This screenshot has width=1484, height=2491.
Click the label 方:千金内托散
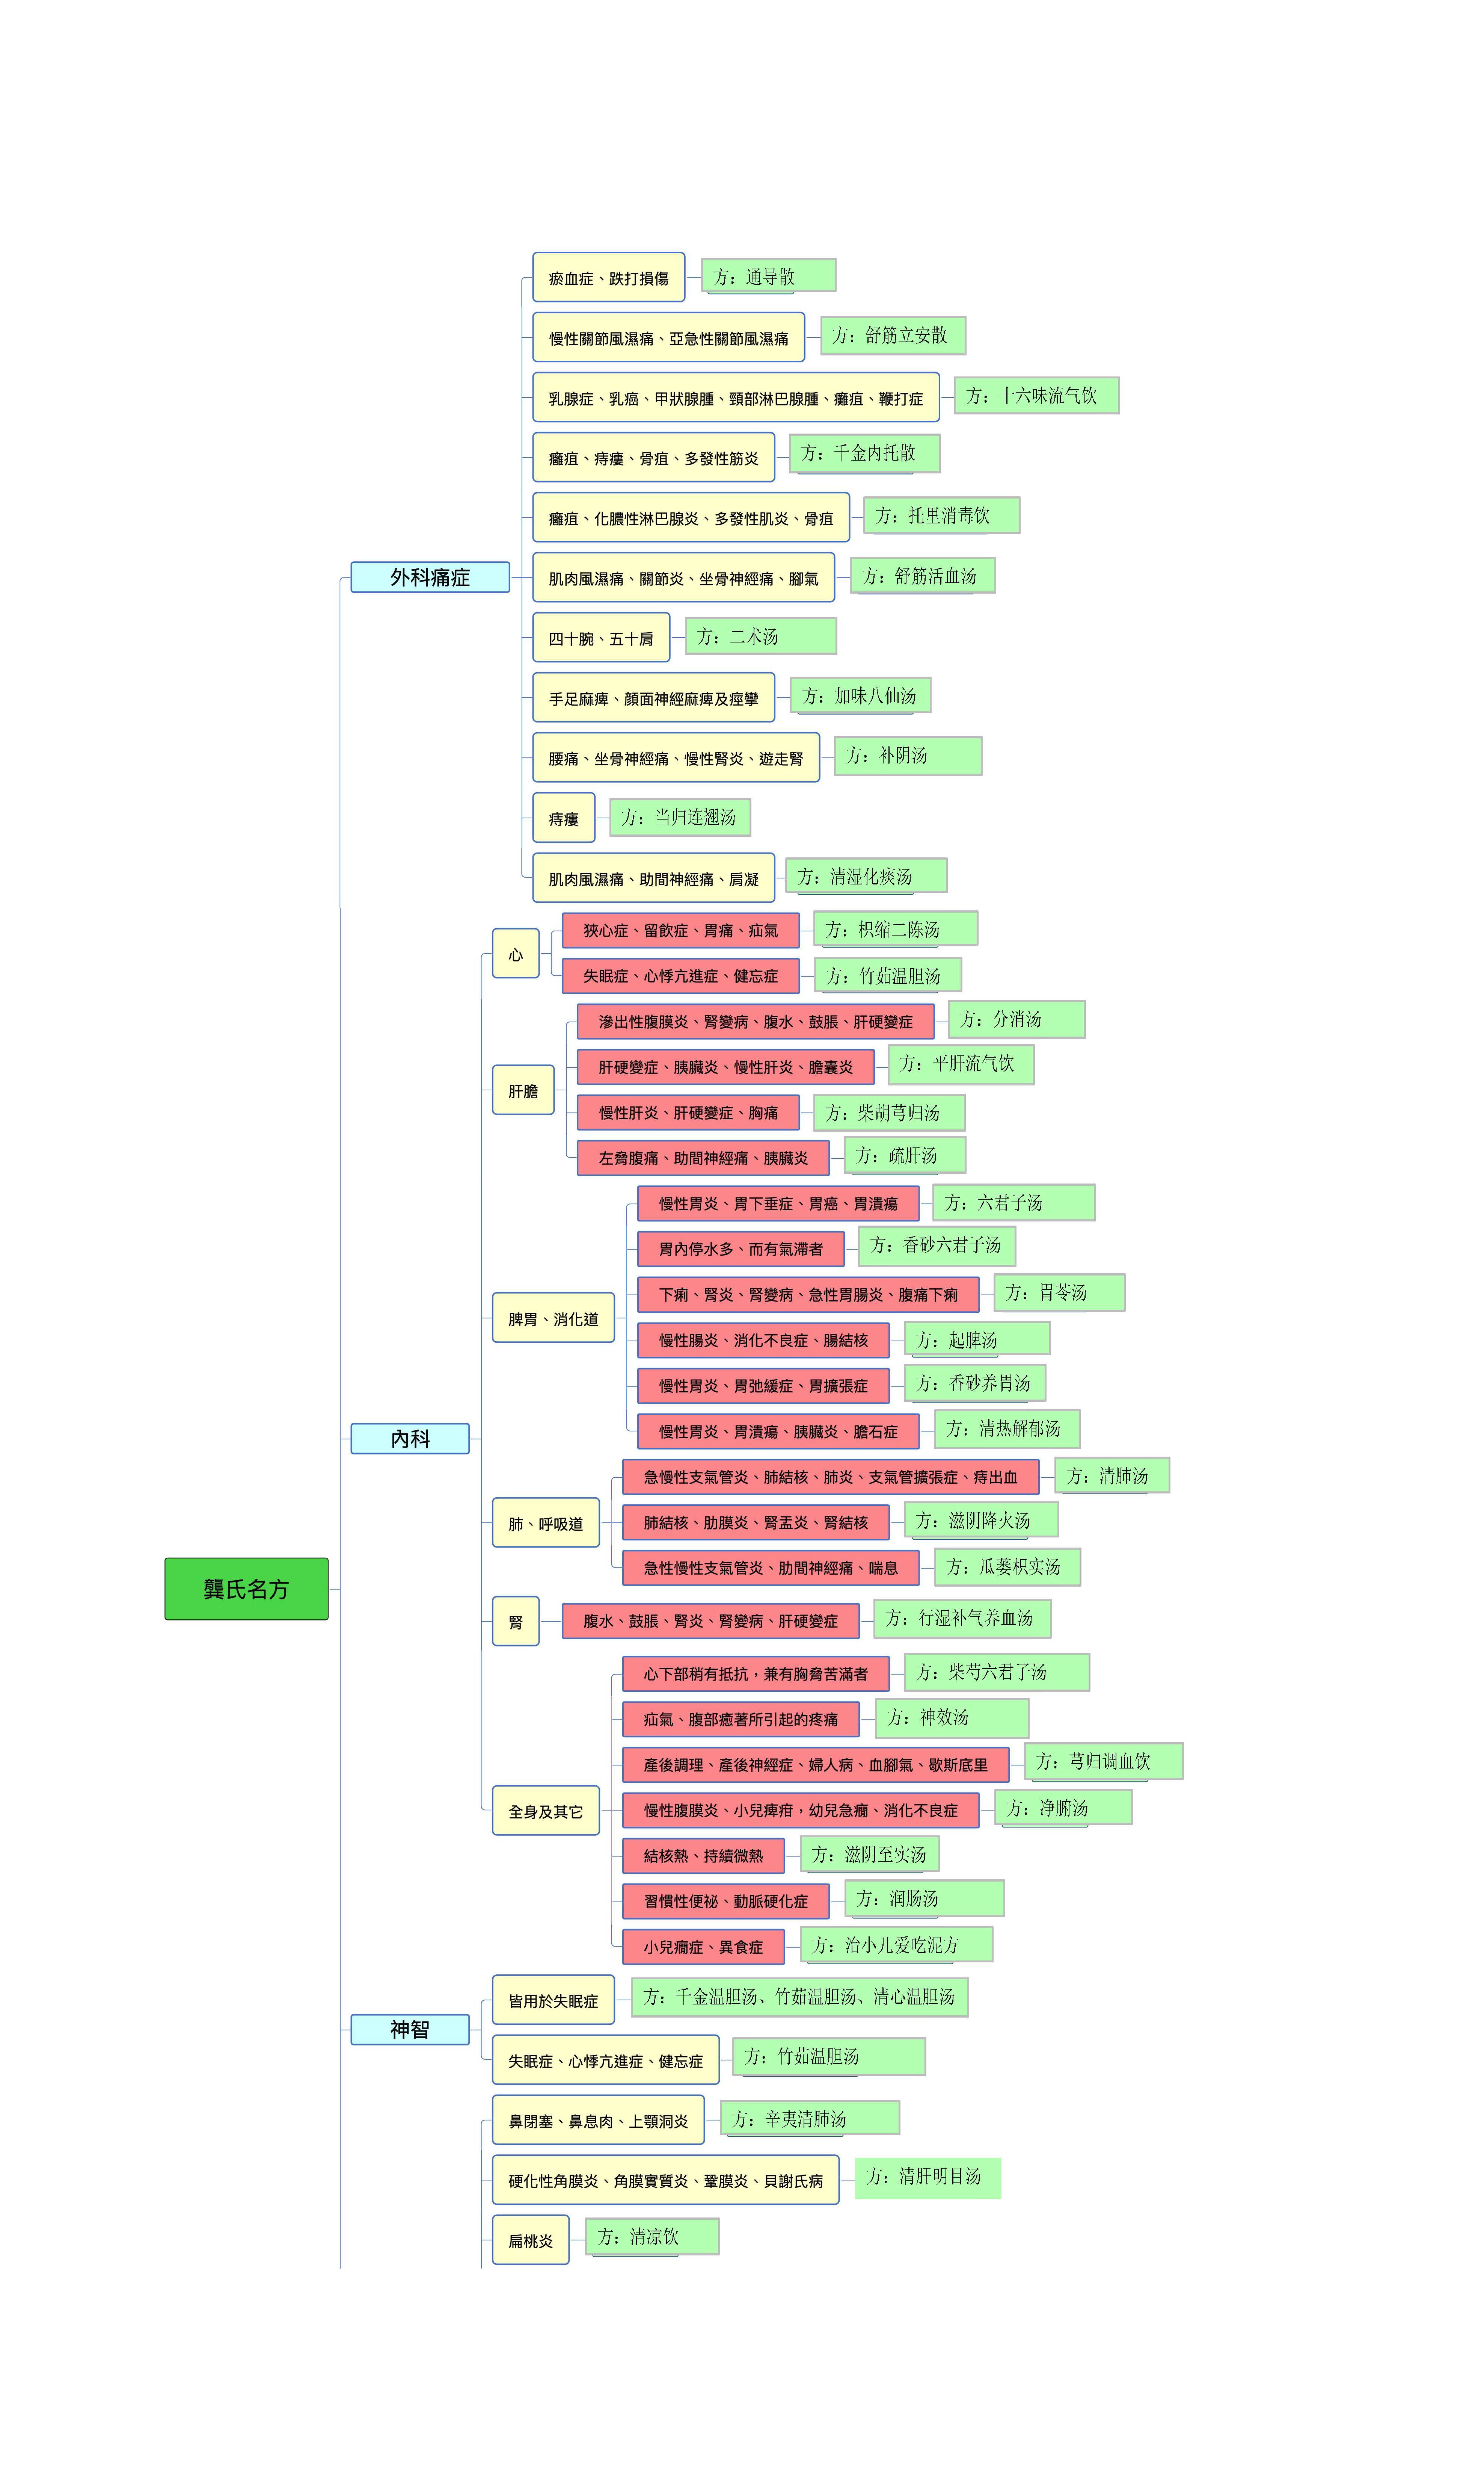pyautogui.click(x=865, y=453)
